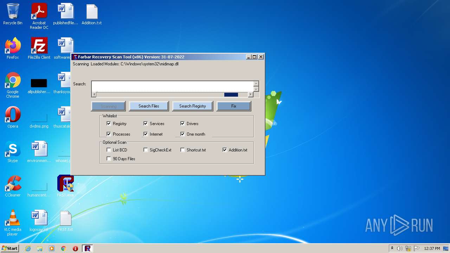Viewport: 450px width, 253px height.
Task: Open media player taskbar icon
Action: point(52,248)
